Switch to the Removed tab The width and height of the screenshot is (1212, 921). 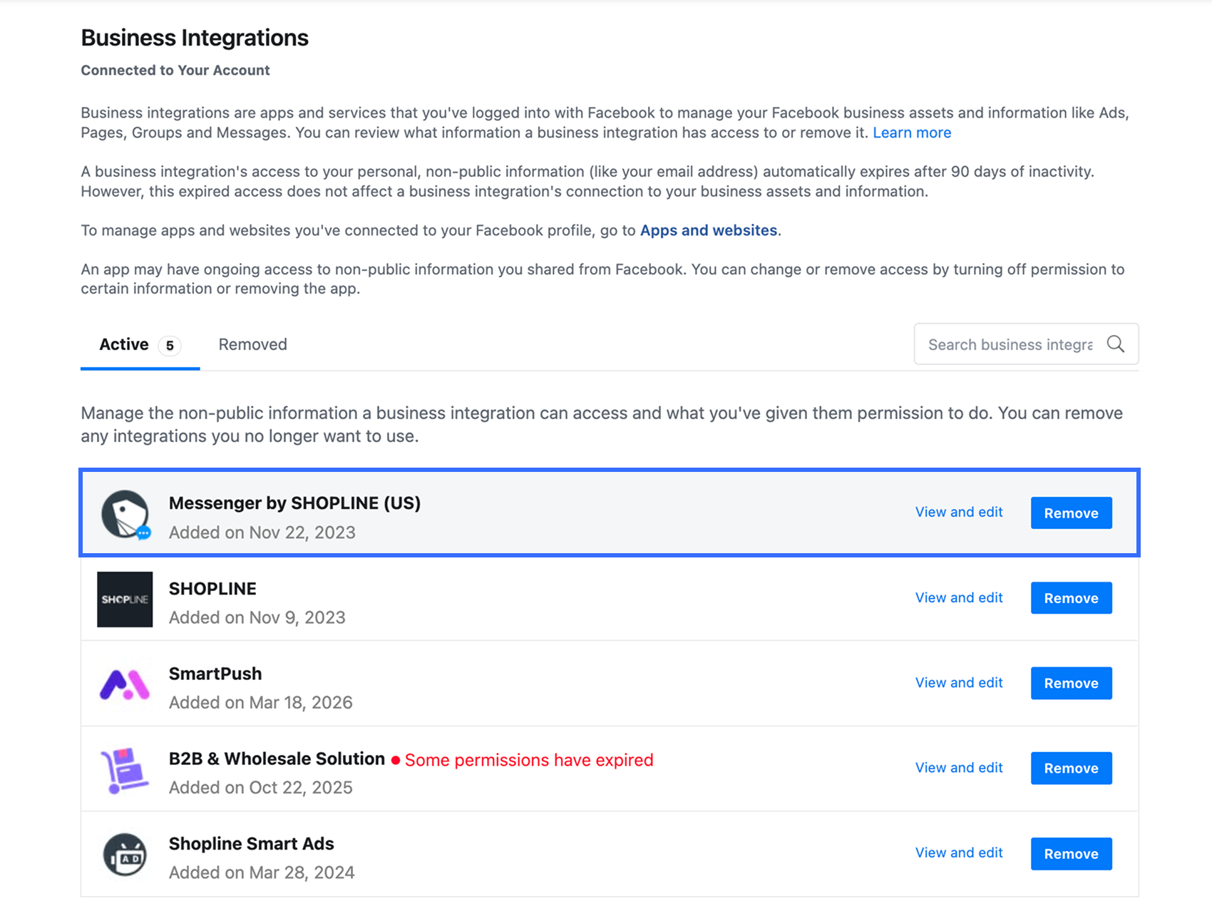tap(253, 345)
